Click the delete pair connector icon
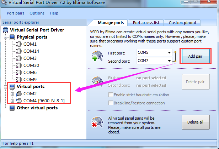Screen dimensions: 219x149 coord(97,81)
